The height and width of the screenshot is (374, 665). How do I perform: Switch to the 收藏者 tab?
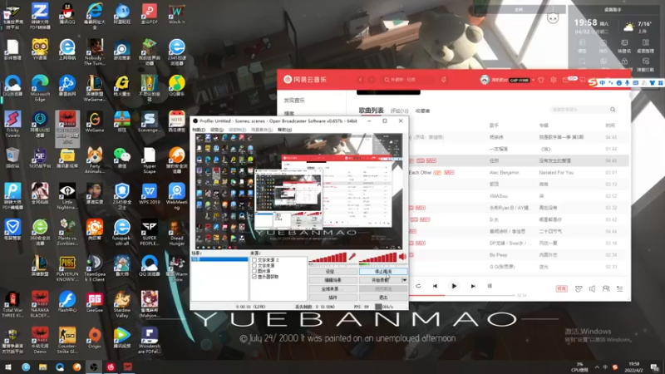click(422, 111)
